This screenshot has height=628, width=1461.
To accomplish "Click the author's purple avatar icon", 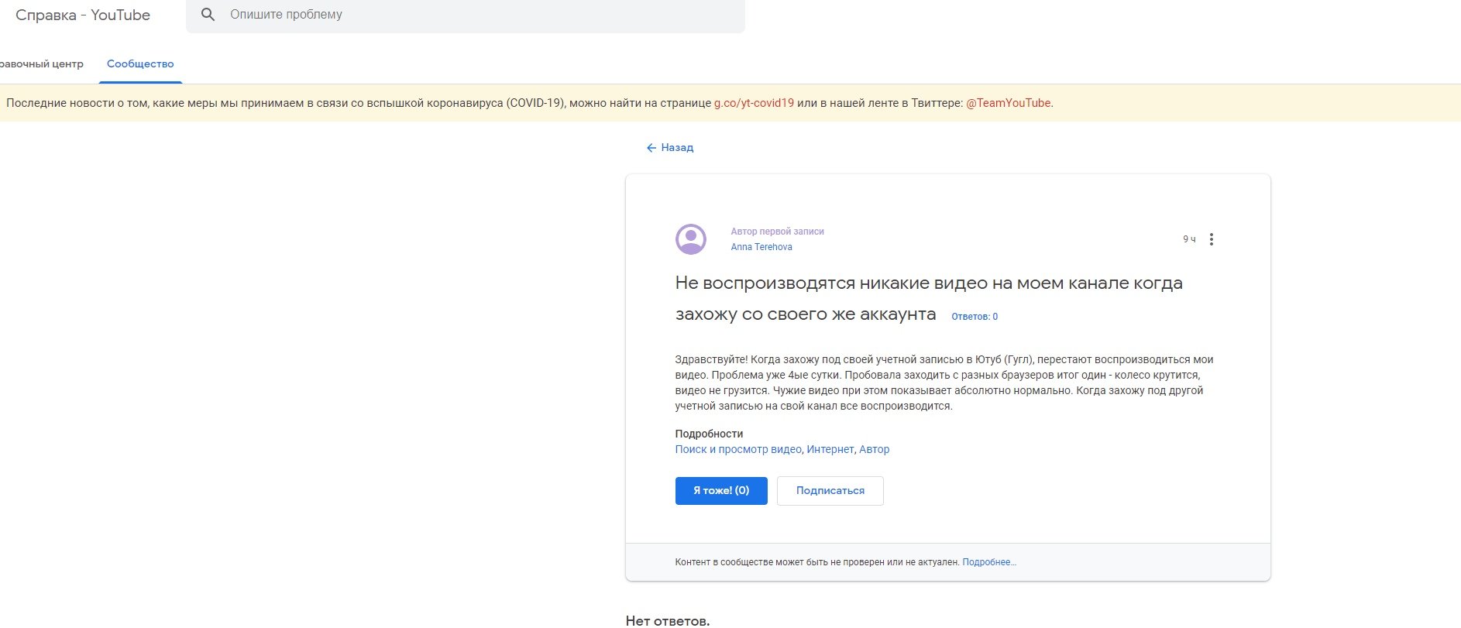I will point(690,239).
